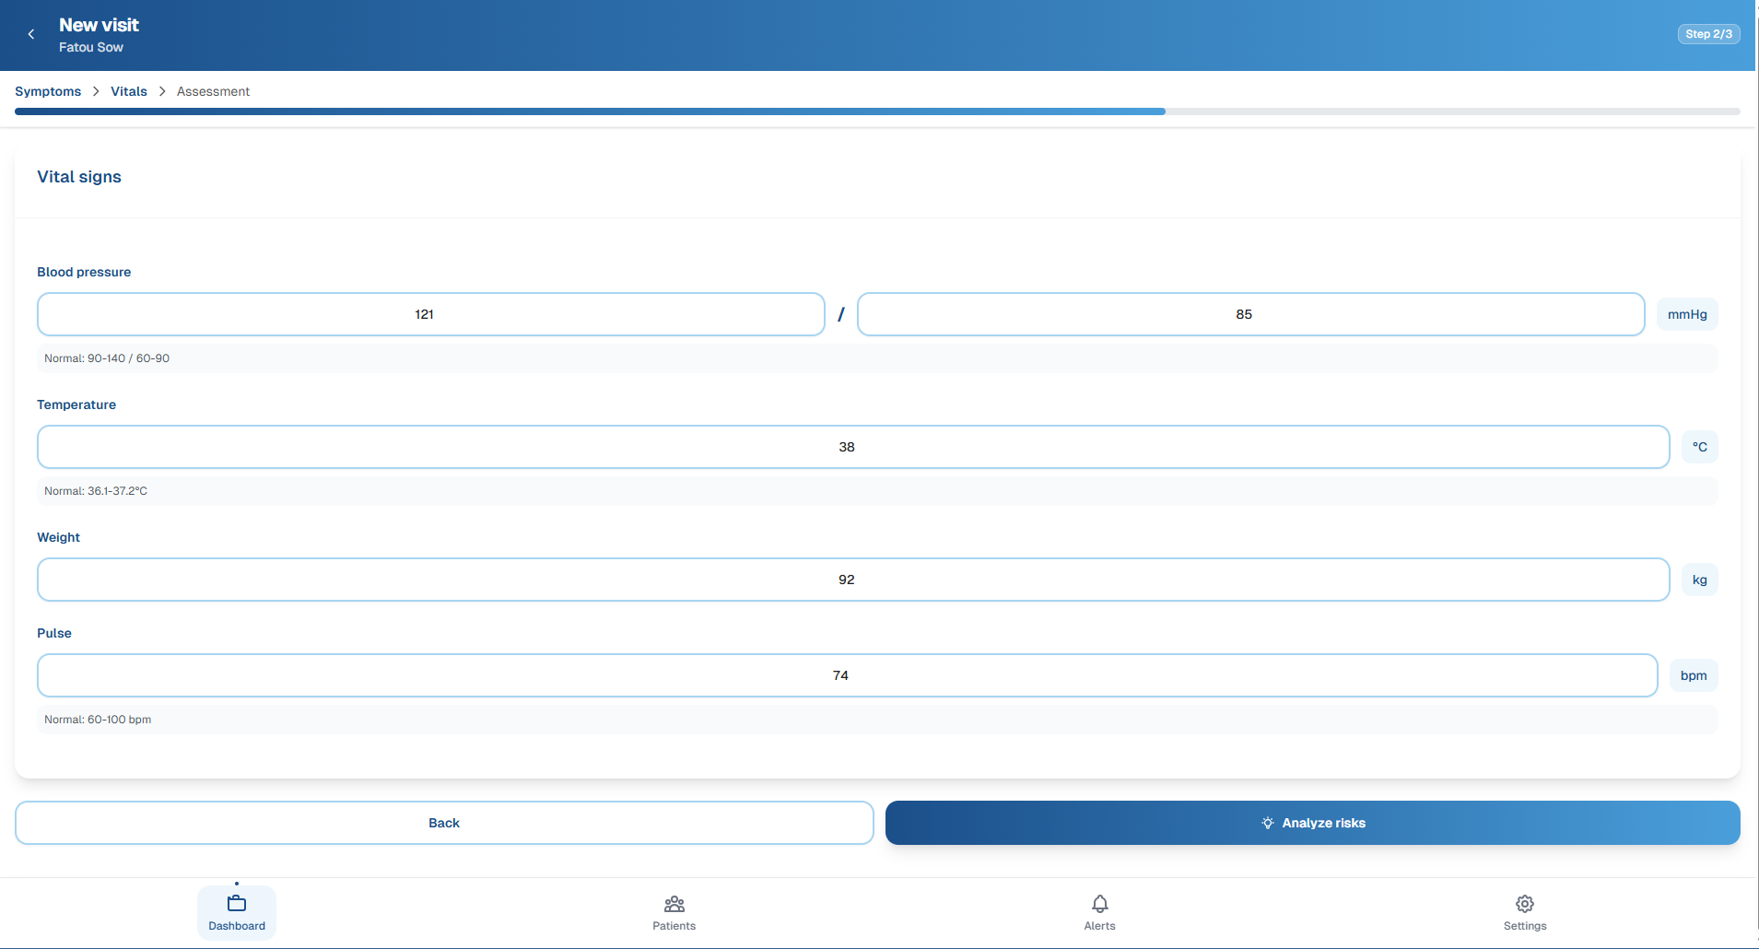Click the mmHg unit chip for blood pressure
1759x949 pixels.
click(x=1686, y=313)
